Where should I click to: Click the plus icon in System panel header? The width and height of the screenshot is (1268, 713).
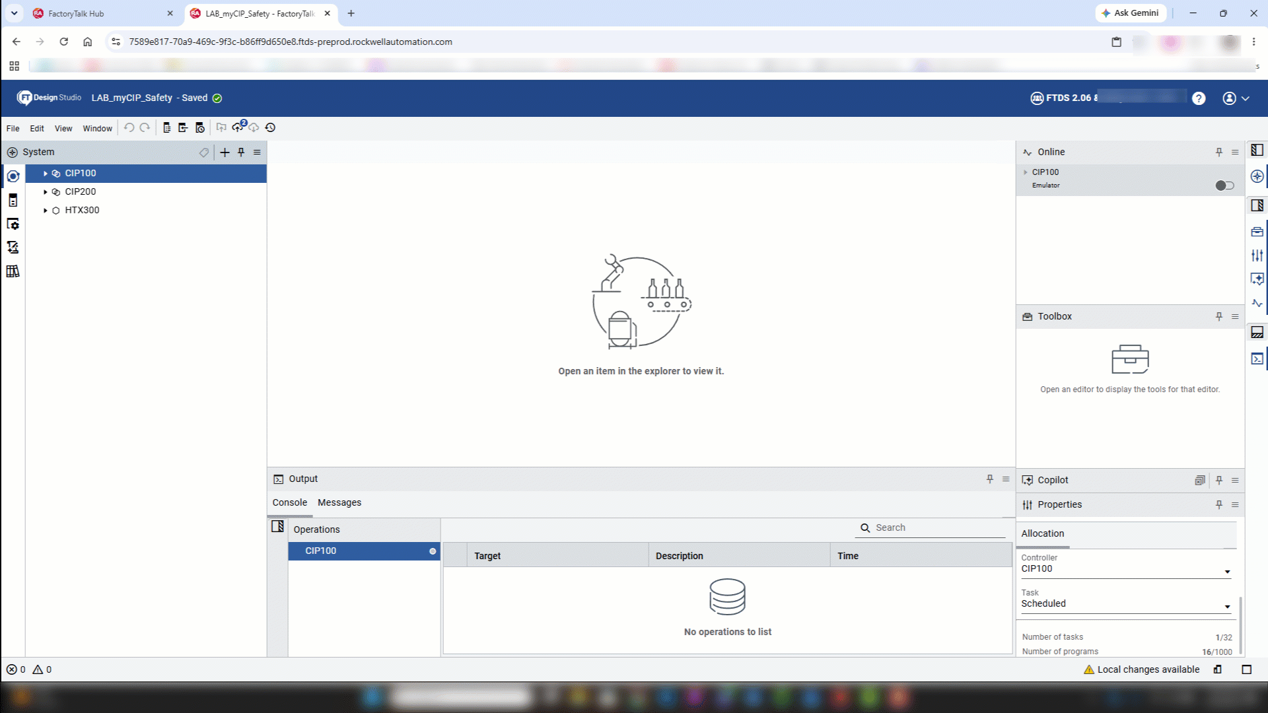coord(225,153)
